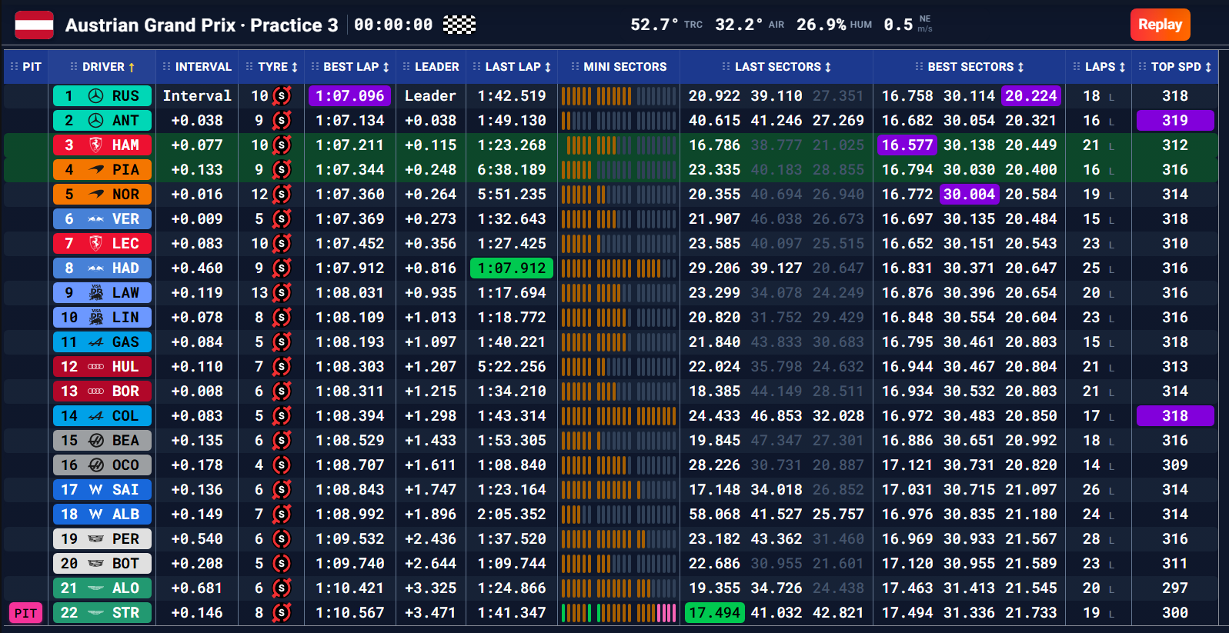Image resolution: width=1229 pixels, height=633 pixels.
Task: Click the leader gap +3.471 for STR
Action: pos(431,612)
